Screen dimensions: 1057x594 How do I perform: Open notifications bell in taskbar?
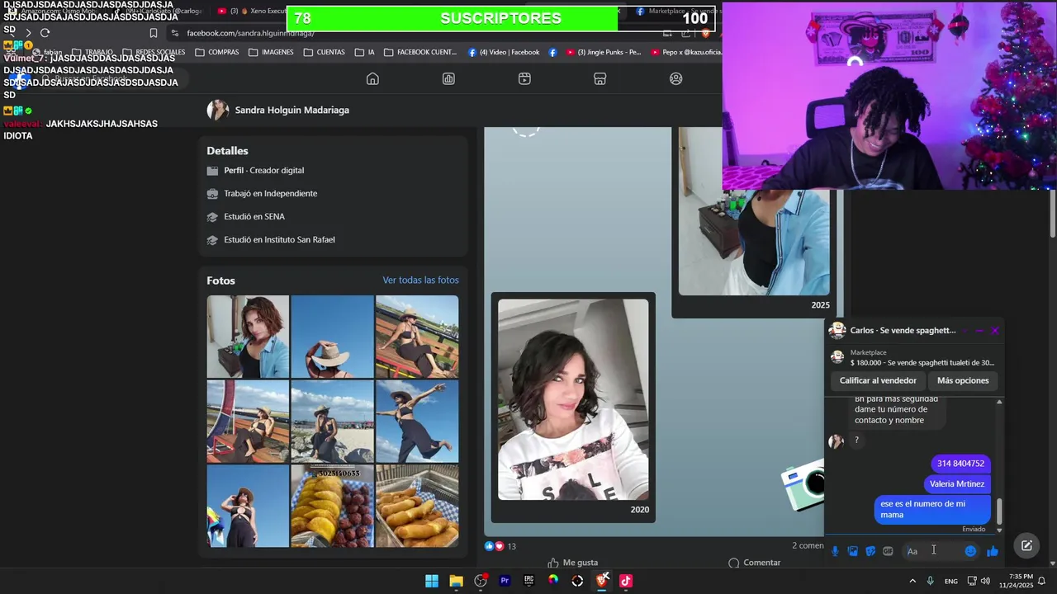pos(1042,581)
